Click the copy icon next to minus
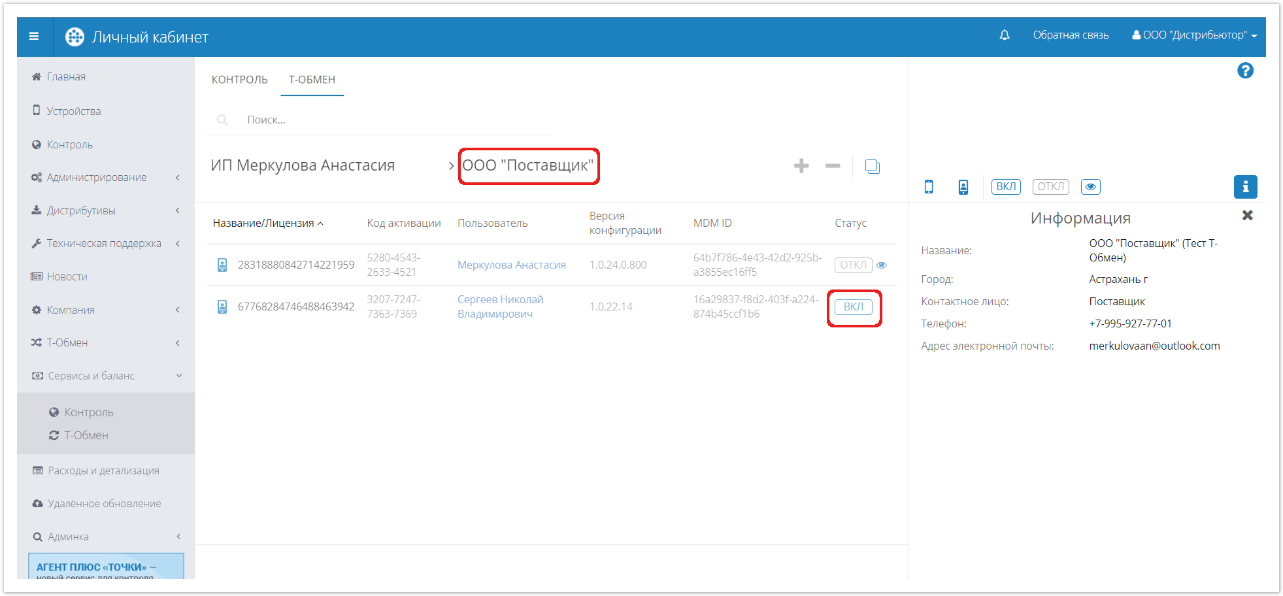 [872, 167]
